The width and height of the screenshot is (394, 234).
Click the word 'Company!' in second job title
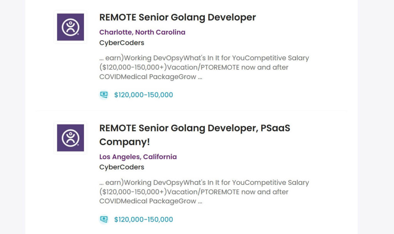124,142
